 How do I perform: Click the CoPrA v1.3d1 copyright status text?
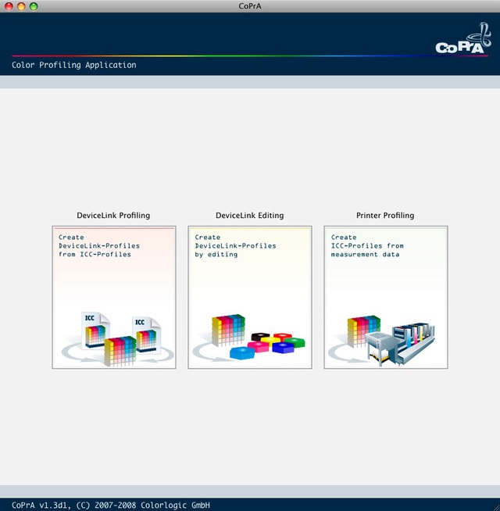tap(111, 505)
